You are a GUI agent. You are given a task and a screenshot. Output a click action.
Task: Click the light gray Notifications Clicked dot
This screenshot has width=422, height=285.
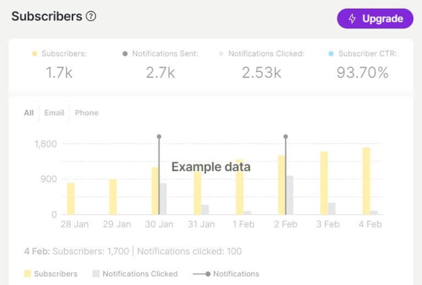click(x=221, y=54)
